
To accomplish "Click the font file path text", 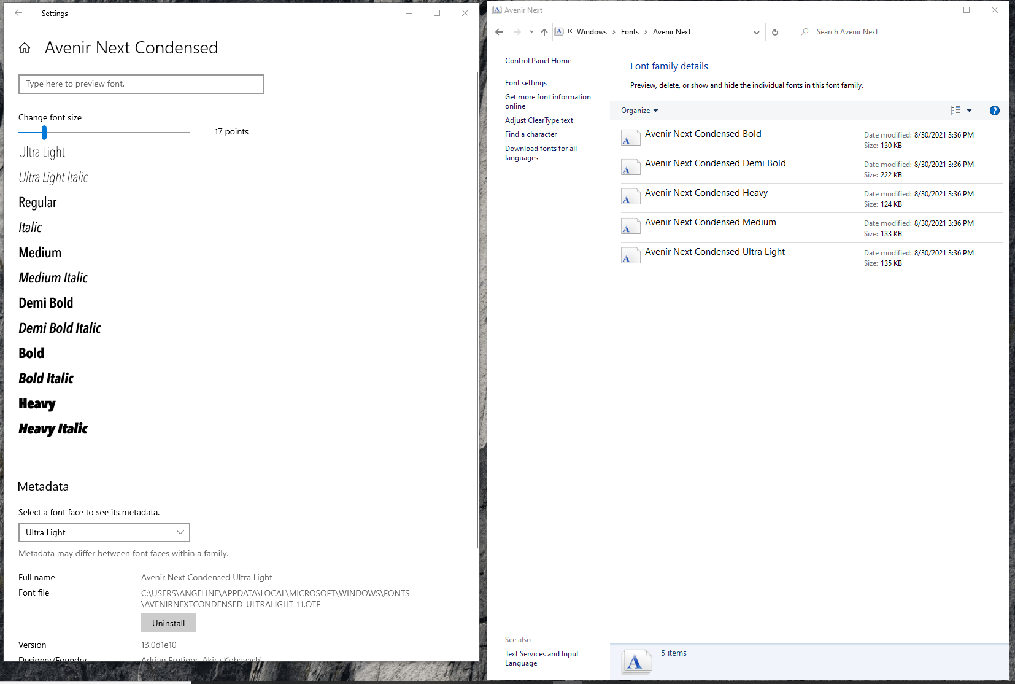I will pos(276,599).
